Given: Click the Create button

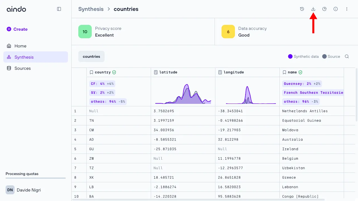Looking at the screenshot, I should [x=17, y=29].
